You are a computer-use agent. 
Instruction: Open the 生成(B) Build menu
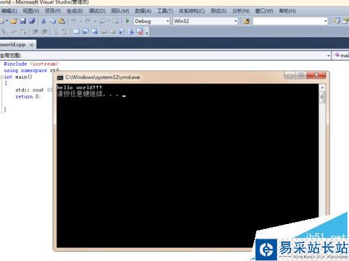click(75, 11)
